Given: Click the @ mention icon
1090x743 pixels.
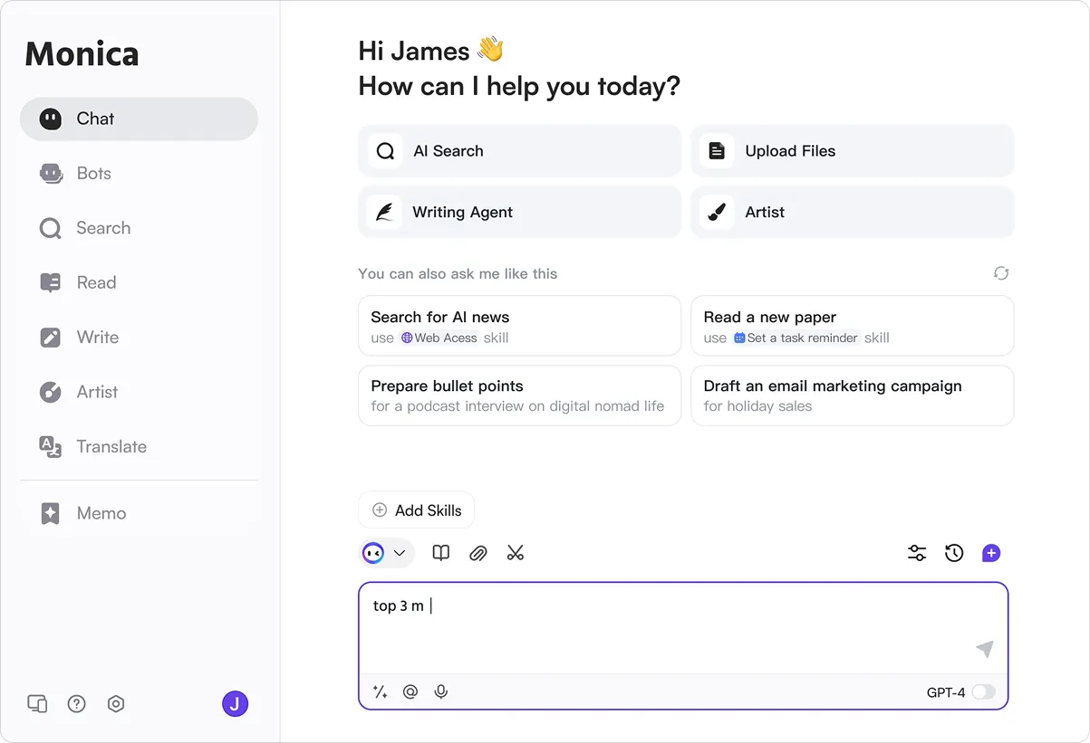Looking at the screenshot, I should (x=410, y=692).
